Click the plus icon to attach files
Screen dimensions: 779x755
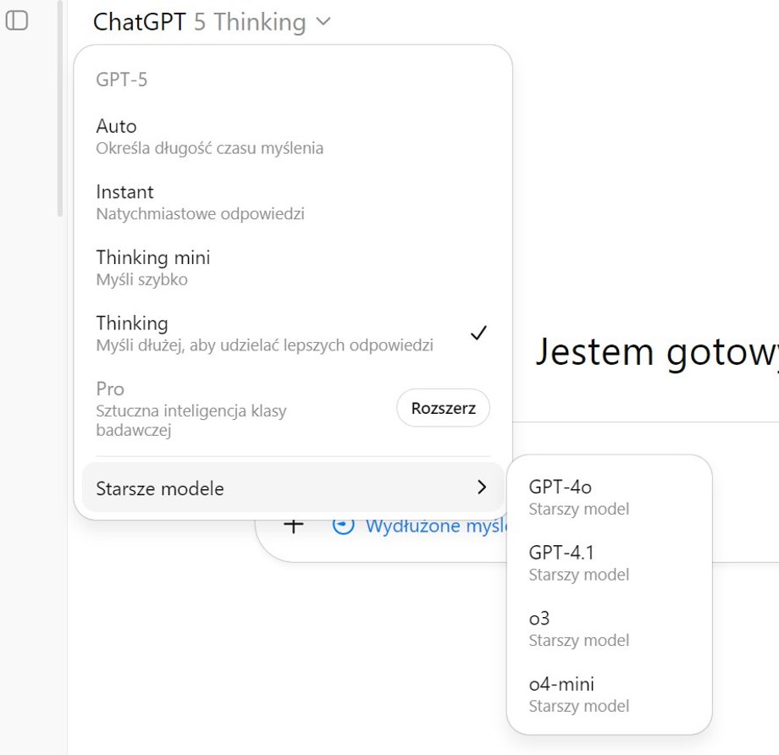tap(293, 525)
